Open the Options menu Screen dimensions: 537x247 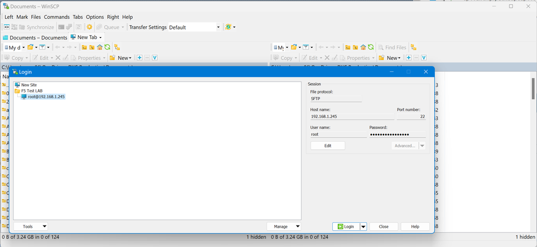95,17
